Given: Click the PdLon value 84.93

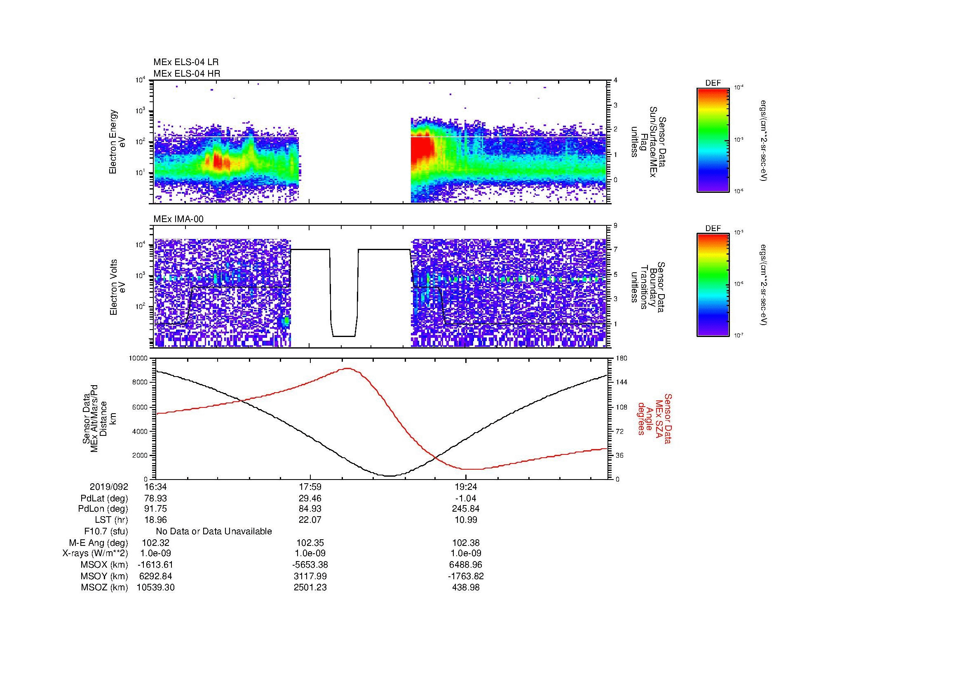Looking at the screenshot, I should [x=310, y=509].
